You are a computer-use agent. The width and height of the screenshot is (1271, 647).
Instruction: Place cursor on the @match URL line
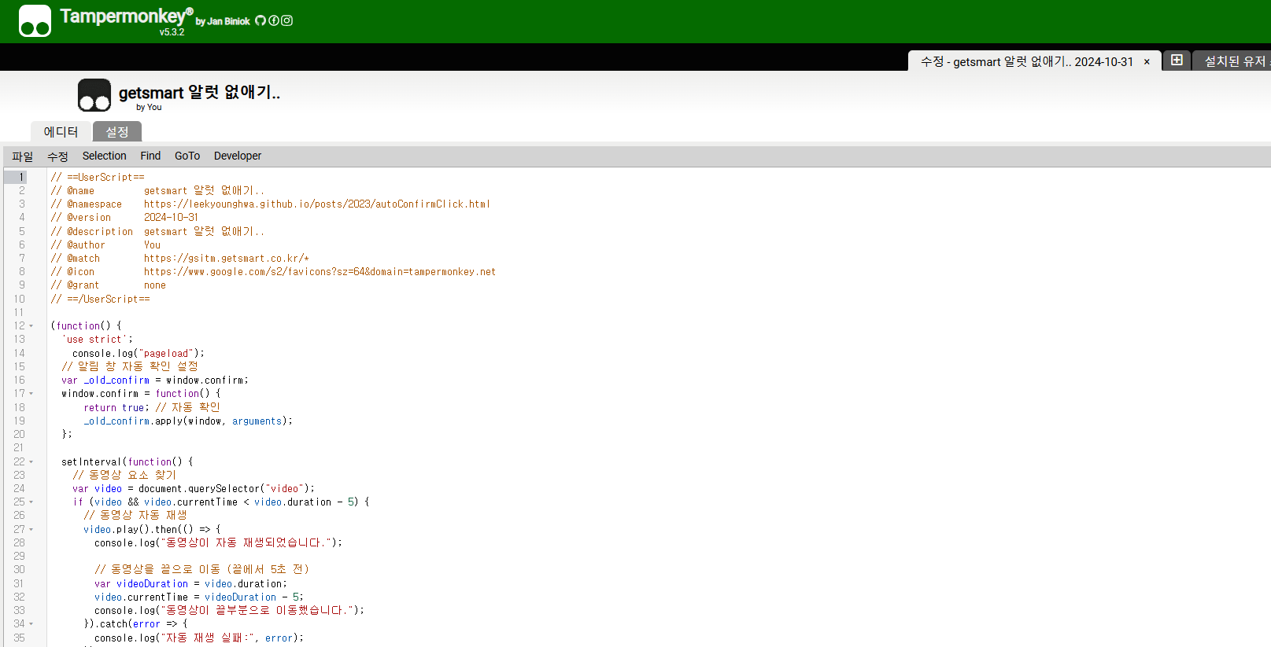point(227,259)
